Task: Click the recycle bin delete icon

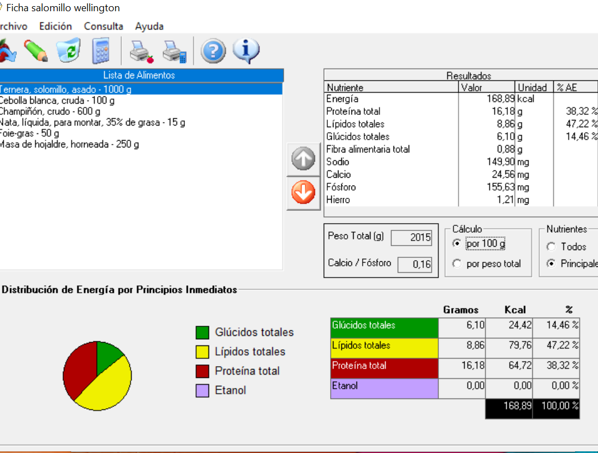Action: click(x=68, y=51)
